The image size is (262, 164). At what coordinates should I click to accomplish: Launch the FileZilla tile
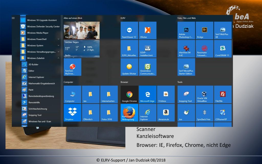pos(223,94)
